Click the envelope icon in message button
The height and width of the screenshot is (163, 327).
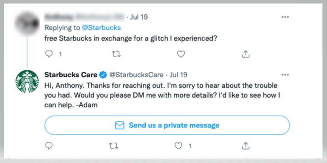(x=120, y=125)
